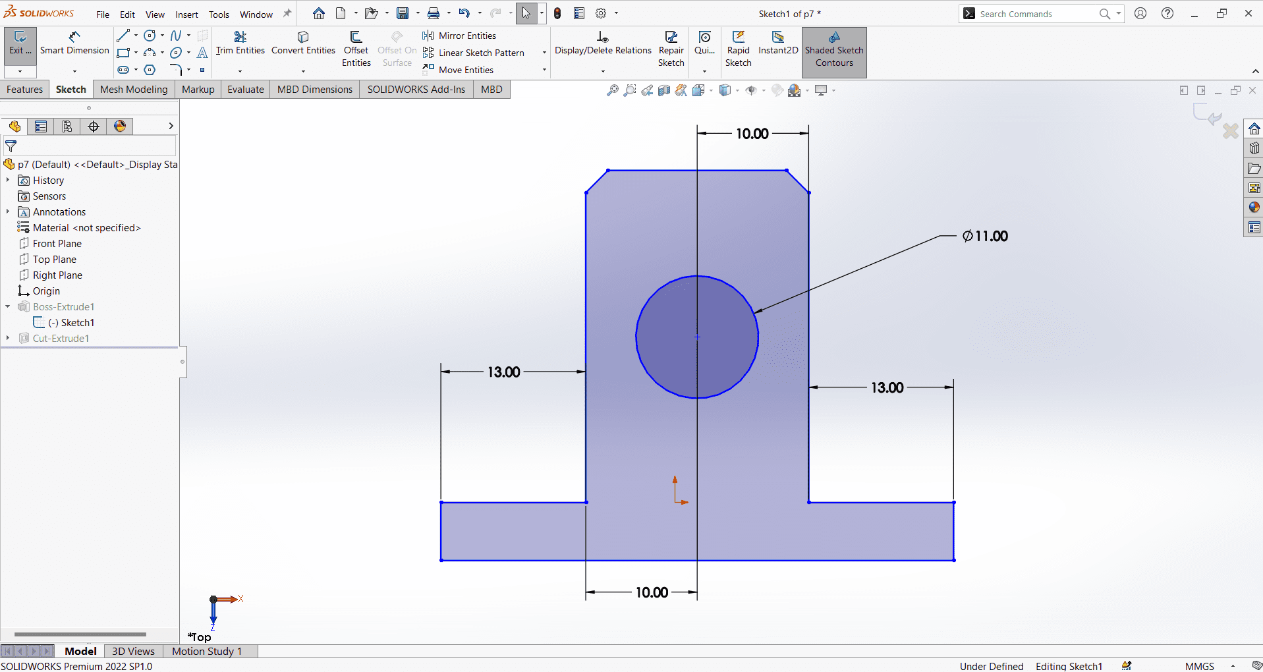Collapse the Boss-Extrude1 node
This screenshot has width=1263, height=672.
[8, 306]
